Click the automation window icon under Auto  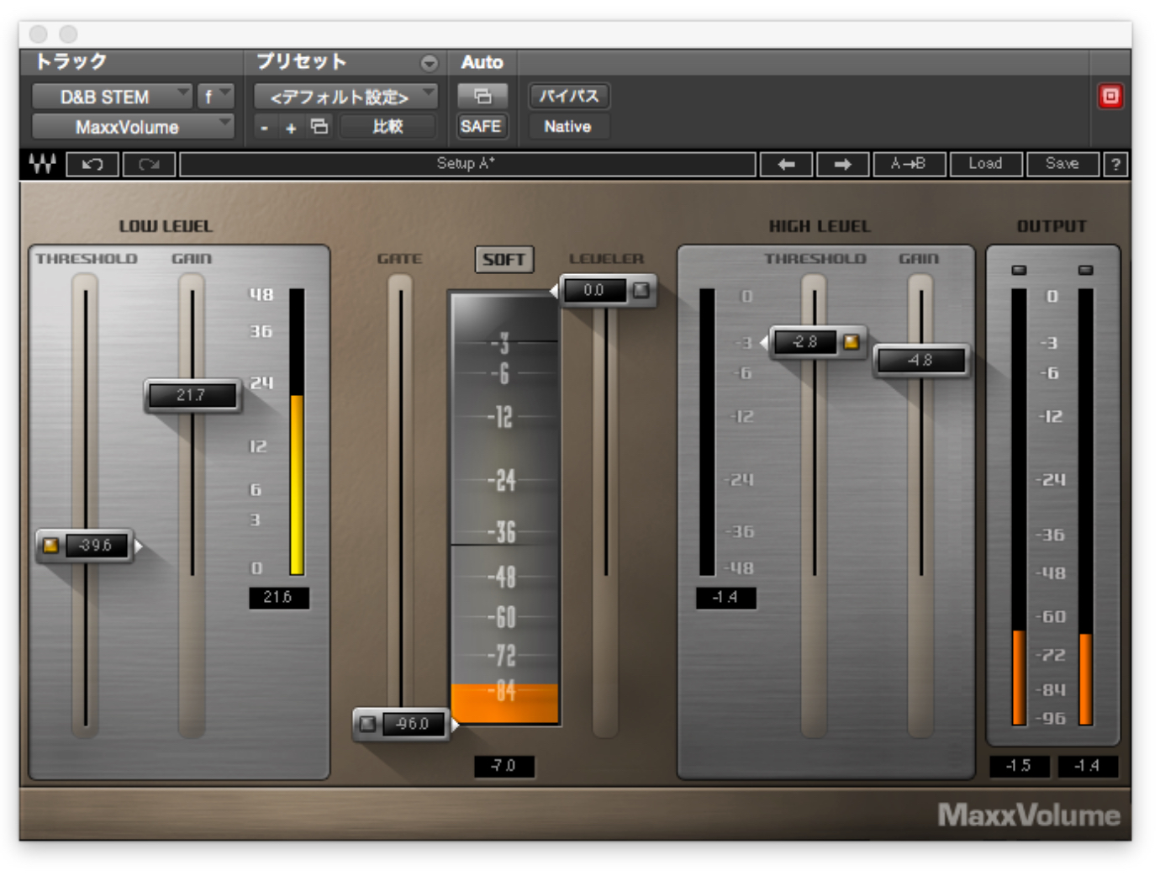coord(482,97)
